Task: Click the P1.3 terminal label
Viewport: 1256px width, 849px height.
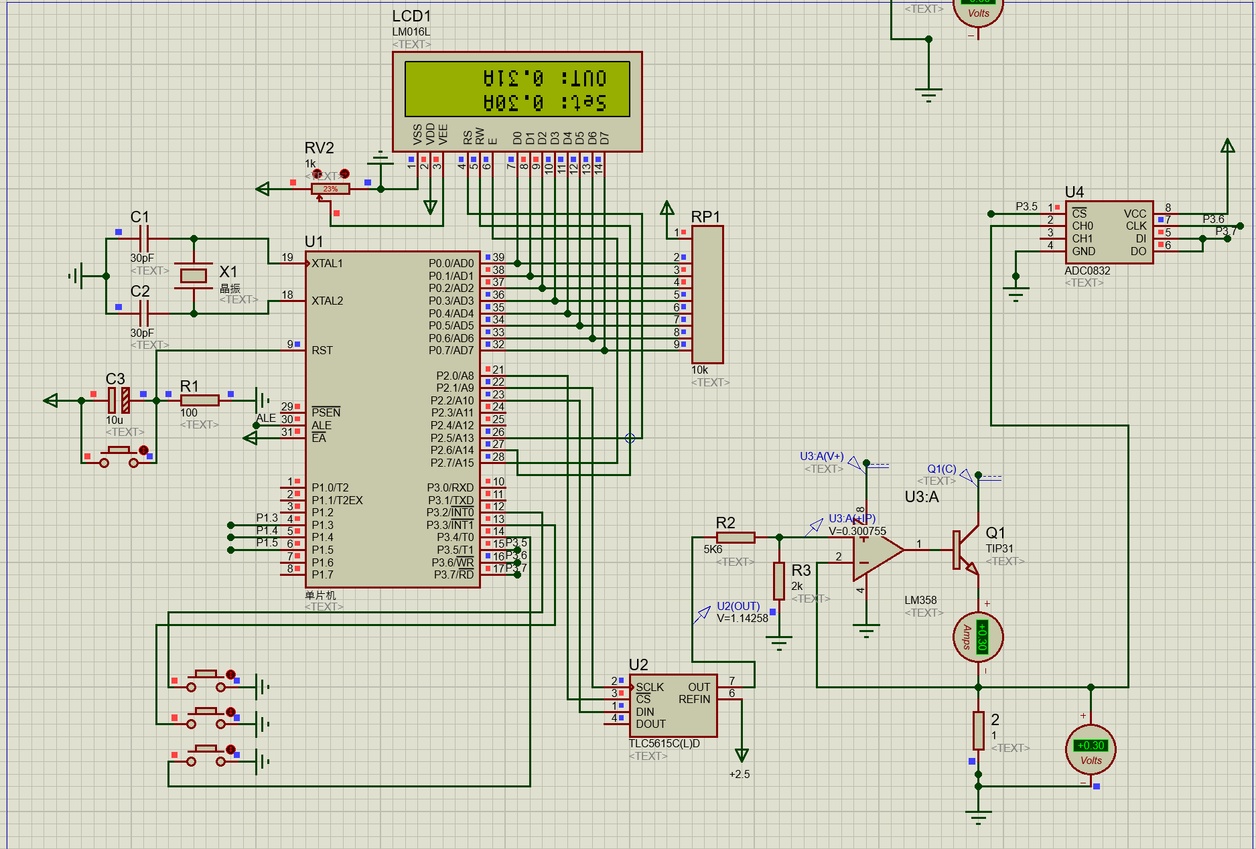Action: tap(267, 518)
